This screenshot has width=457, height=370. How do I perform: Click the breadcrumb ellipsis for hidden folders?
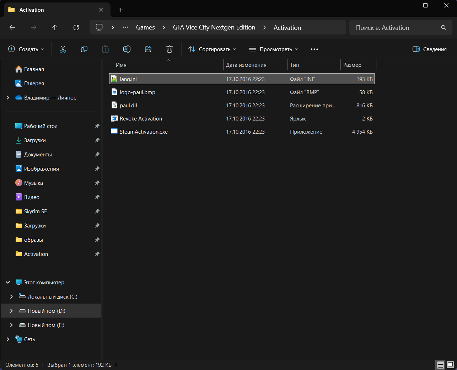pos(125,27)
